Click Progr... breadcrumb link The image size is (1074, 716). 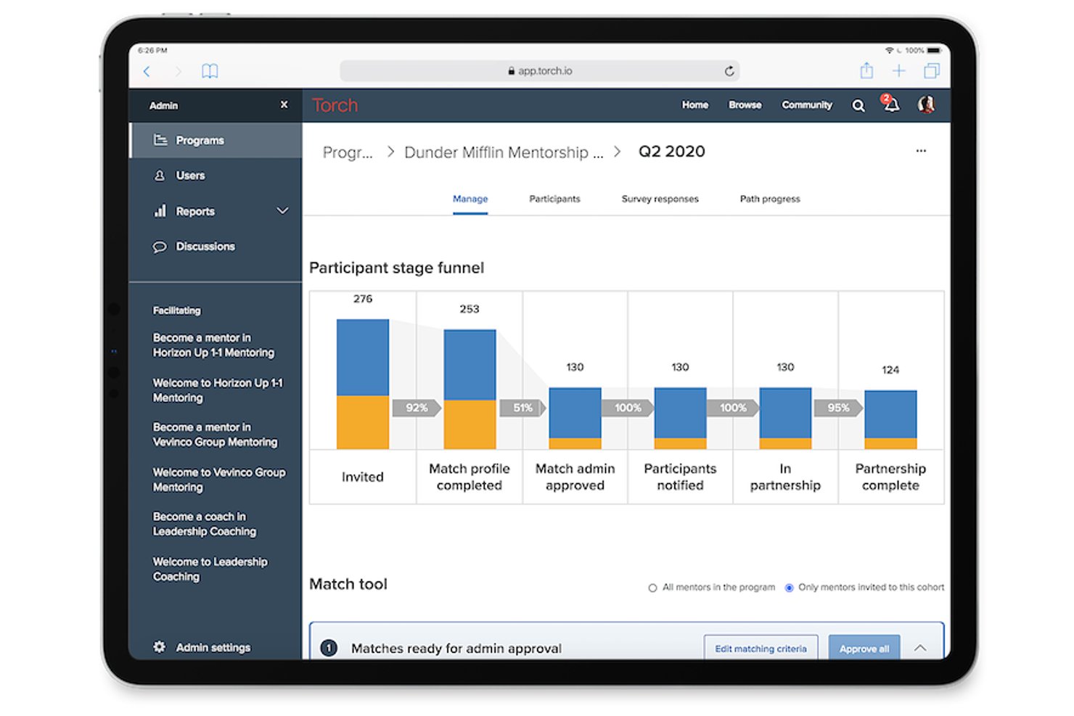pos(348,152)
